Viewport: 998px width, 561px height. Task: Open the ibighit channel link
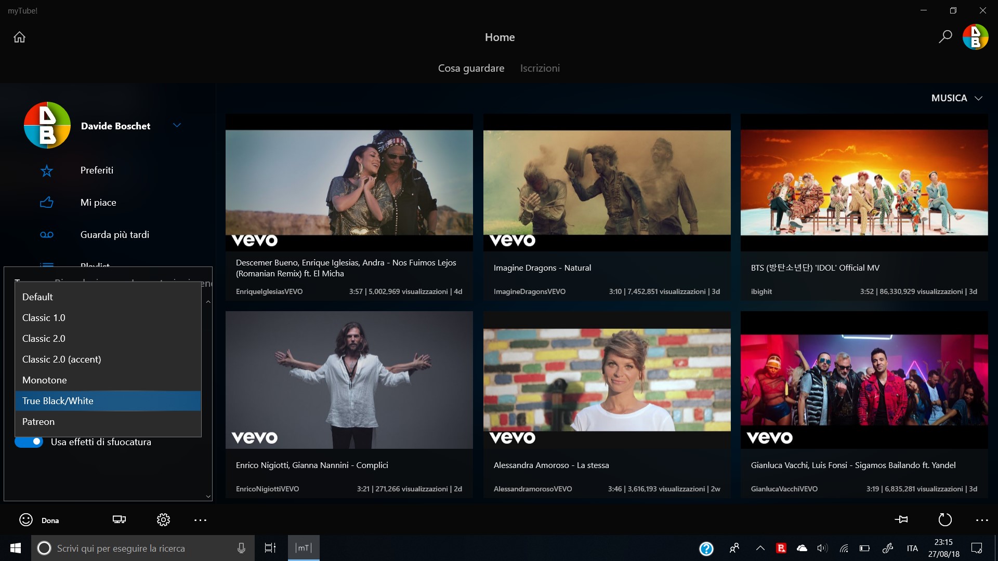(761, 291)
